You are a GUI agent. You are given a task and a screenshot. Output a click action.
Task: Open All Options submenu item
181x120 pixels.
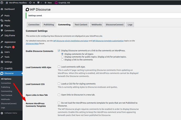(x=6, y=79)
